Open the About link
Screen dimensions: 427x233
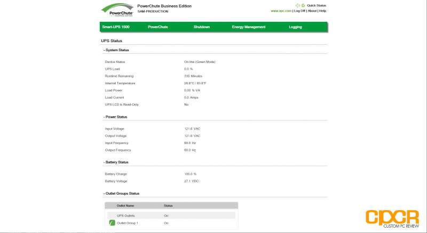[x=312, y=11]
